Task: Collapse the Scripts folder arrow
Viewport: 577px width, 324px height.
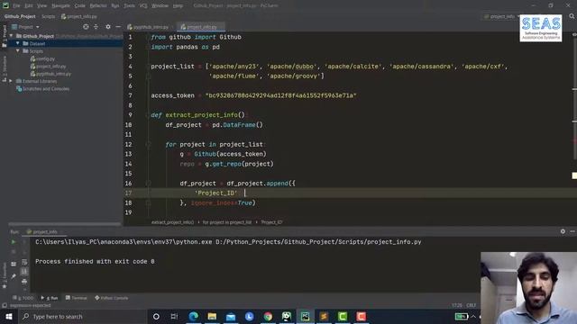Action: 18,51
